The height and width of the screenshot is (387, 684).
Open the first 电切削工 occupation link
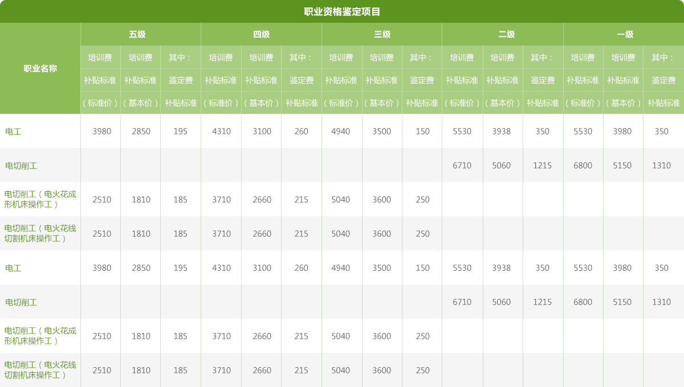pyautogui.click(x=21, y=166)
